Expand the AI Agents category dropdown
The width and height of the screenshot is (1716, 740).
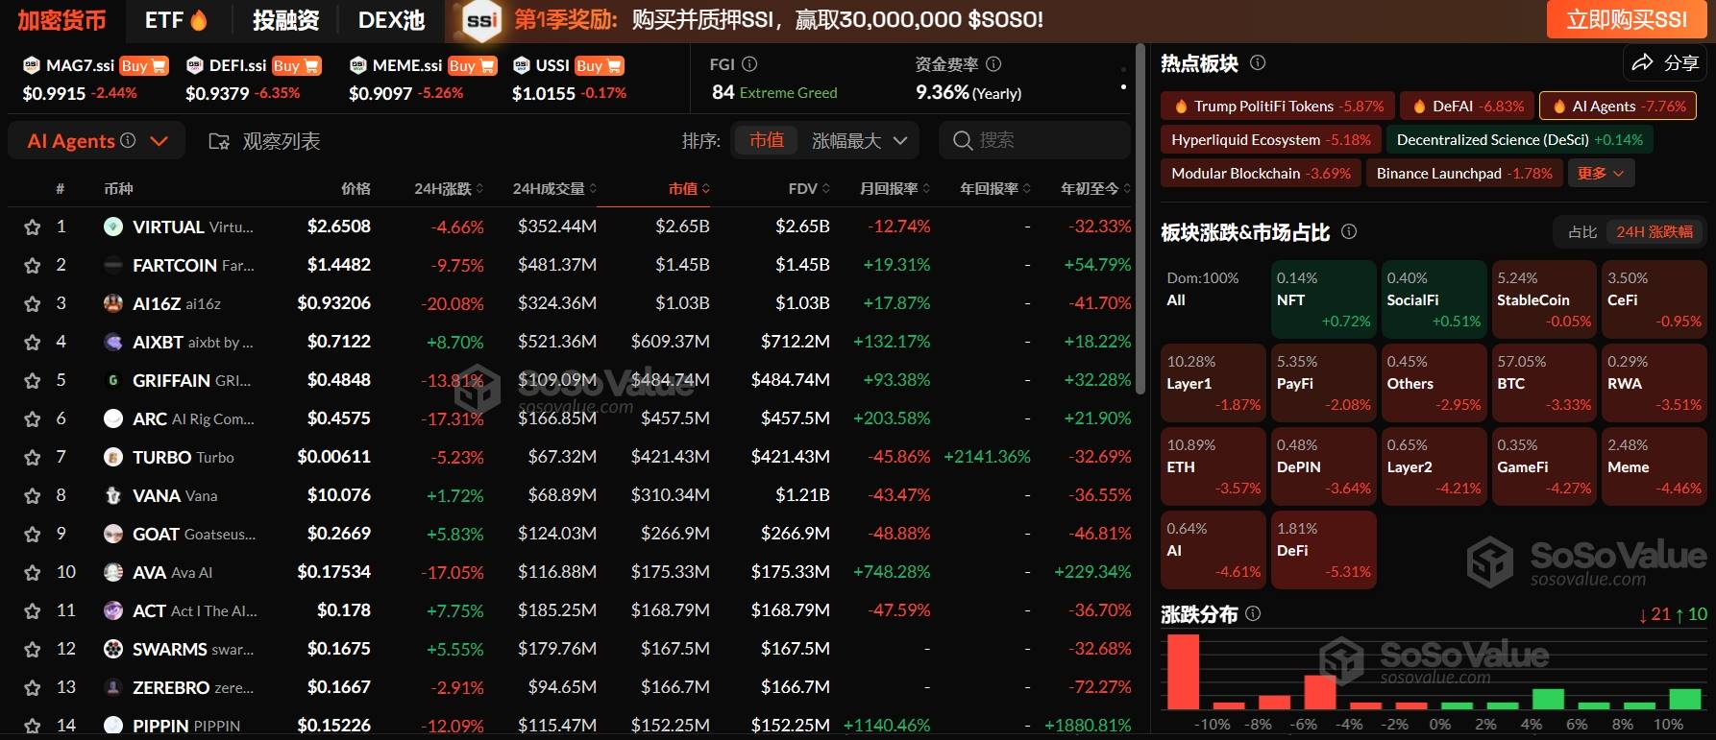(x=159, y=141)
